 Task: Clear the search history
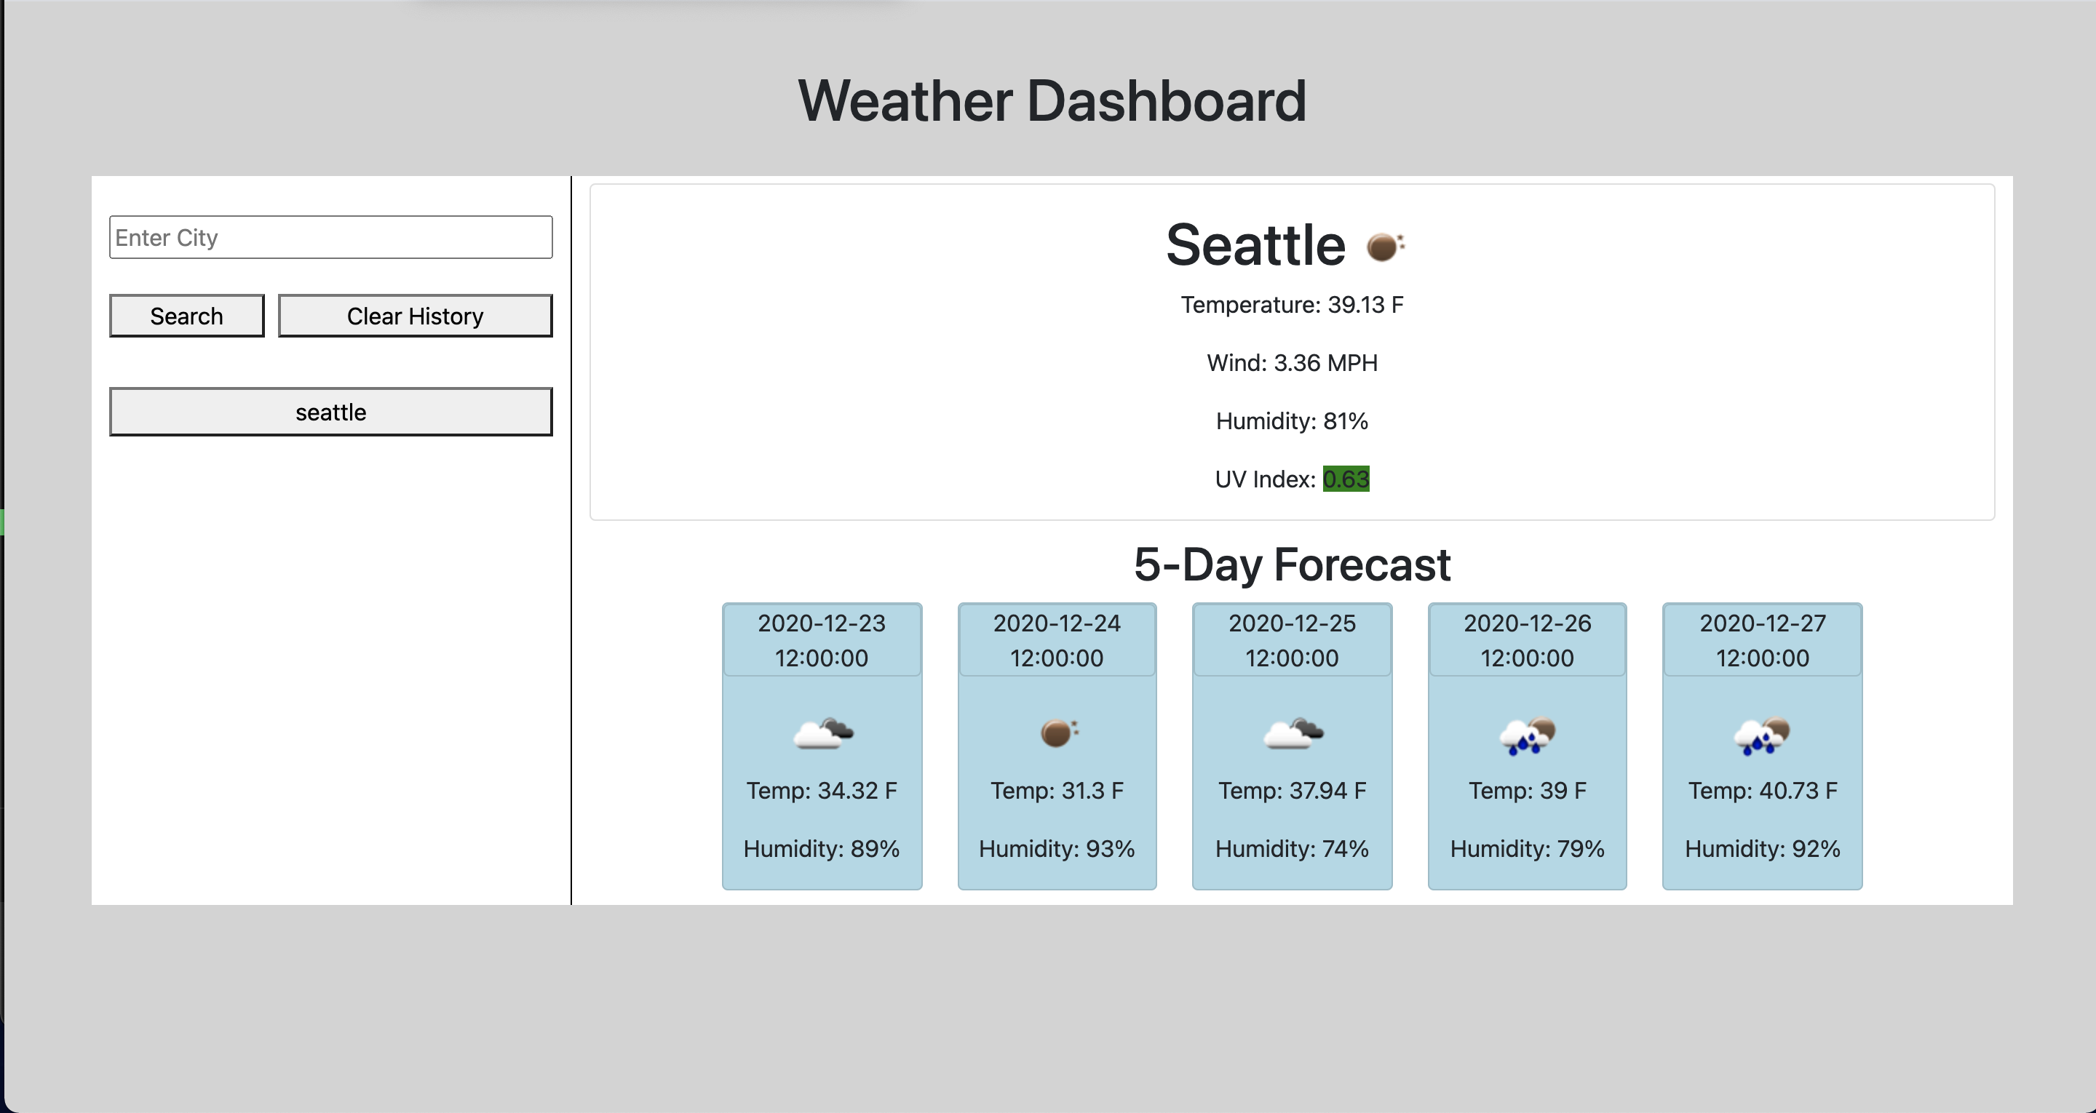pyautogui.click(x=415, y=316)
